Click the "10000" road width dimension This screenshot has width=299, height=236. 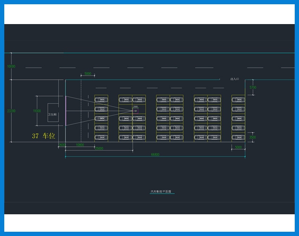pyautogui.click(x=11, y=66)
